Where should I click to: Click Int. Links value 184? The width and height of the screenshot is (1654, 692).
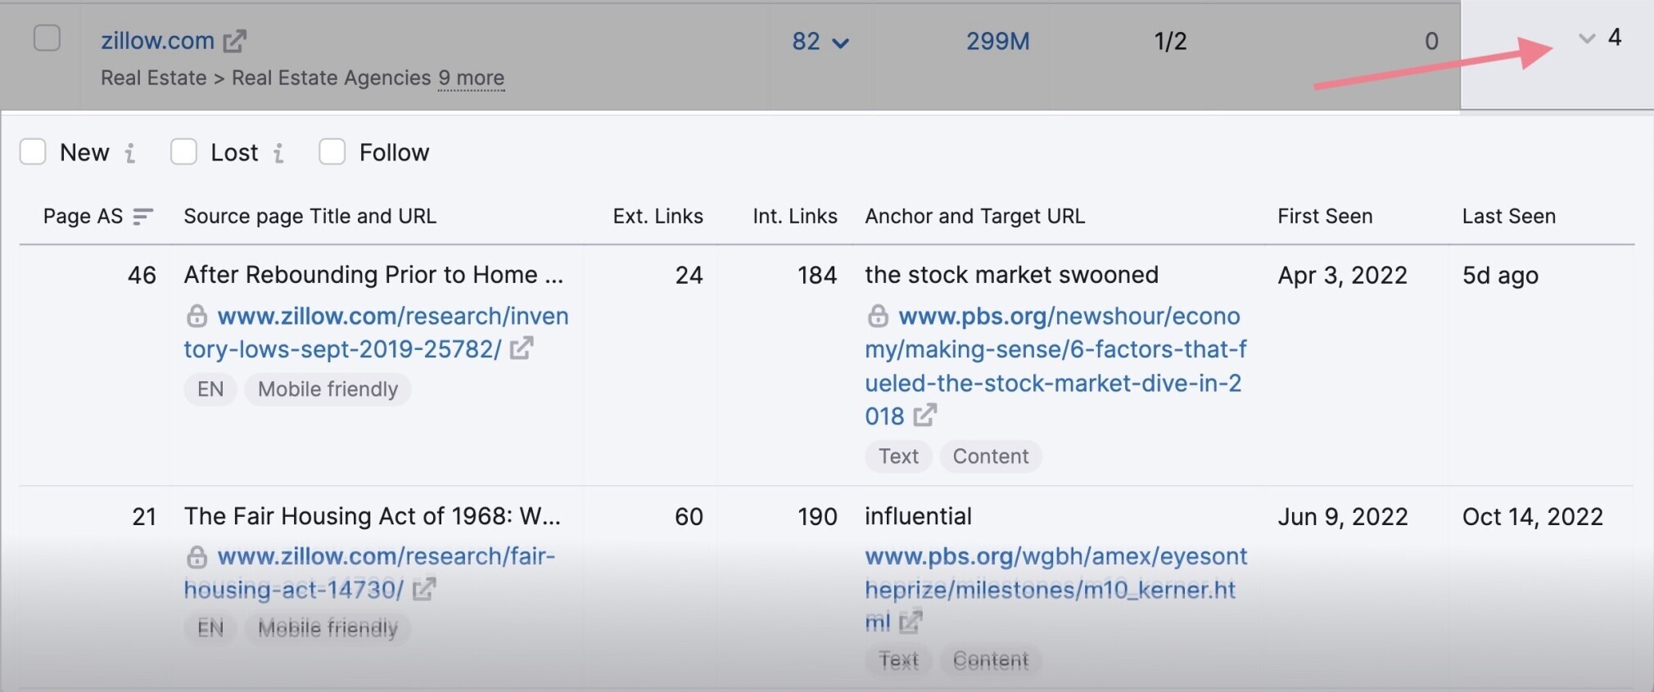[x=817, y=276]
